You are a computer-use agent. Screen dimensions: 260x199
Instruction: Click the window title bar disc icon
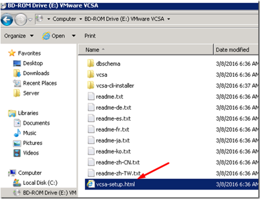coord(3,6)
